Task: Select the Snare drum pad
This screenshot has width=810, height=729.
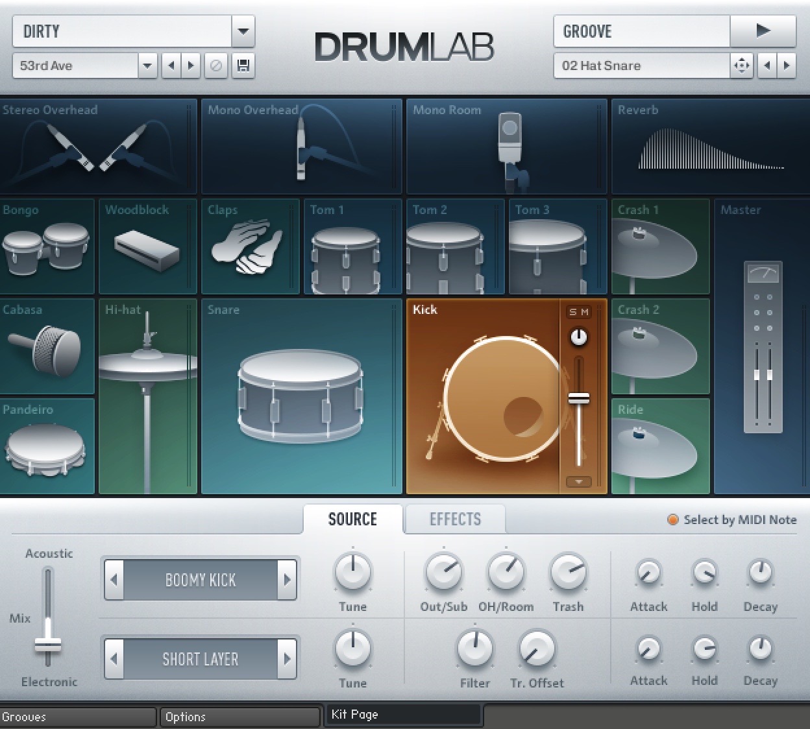Action: tap(301, 396)
